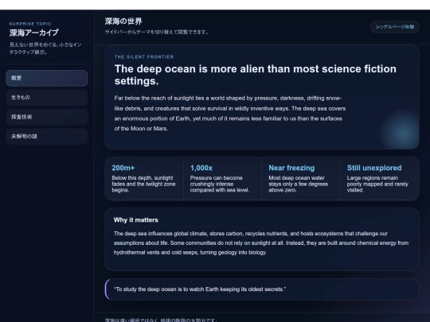Click the text Most deep ocean water stays
Screen dimensions: 430x322
coord(298,184)
